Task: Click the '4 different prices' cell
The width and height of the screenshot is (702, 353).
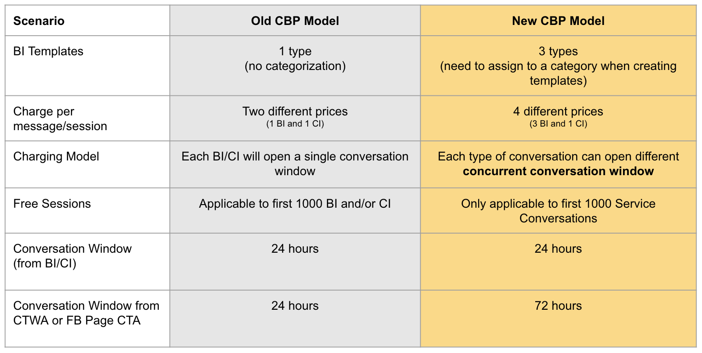Action: [x=558, y=118]
